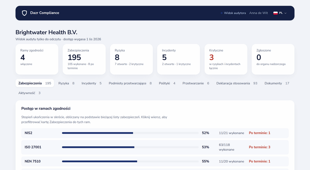This screenshot has width=310, height=170.
Task: Click the 2 otwarte · 1 krytyczne text
Action: 176,64
